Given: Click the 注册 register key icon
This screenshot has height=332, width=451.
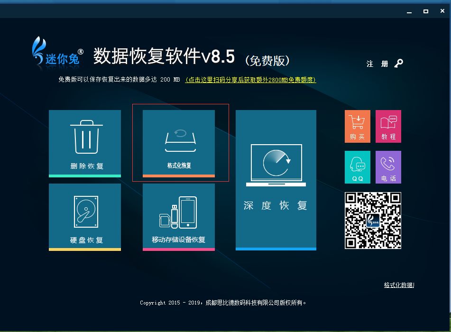Looking at the screenshot, I should click(x=399, y=63).
